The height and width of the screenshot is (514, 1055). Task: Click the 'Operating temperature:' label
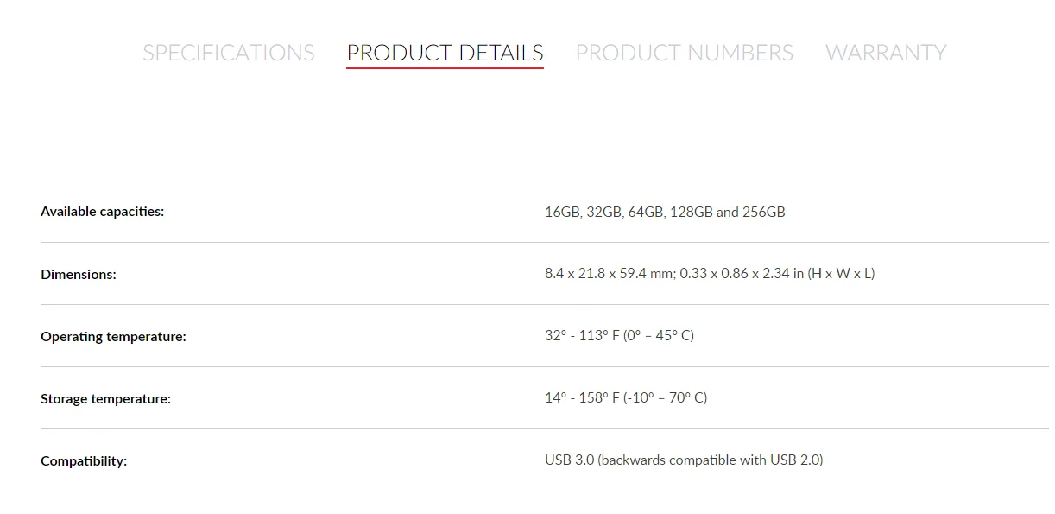point(113,337)
